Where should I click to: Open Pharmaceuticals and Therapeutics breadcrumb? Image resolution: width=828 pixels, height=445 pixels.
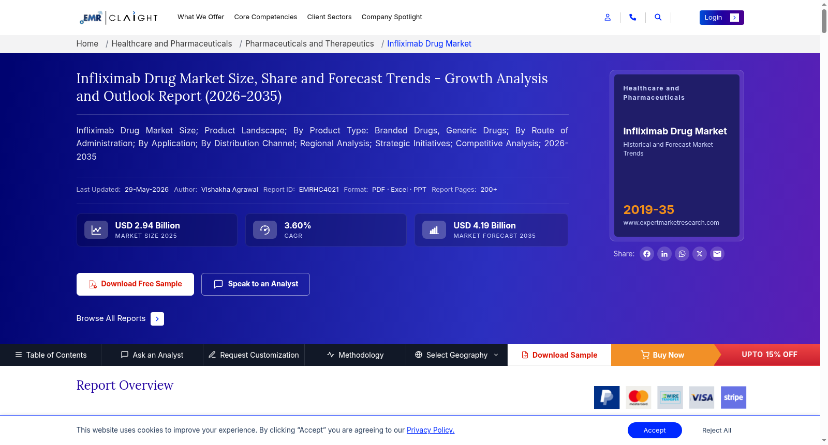tap(309, 44)
